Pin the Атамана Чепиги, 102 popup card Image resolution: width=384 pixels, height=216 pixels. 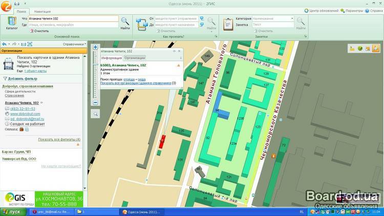pyautogui.click(x=175, y=51)
